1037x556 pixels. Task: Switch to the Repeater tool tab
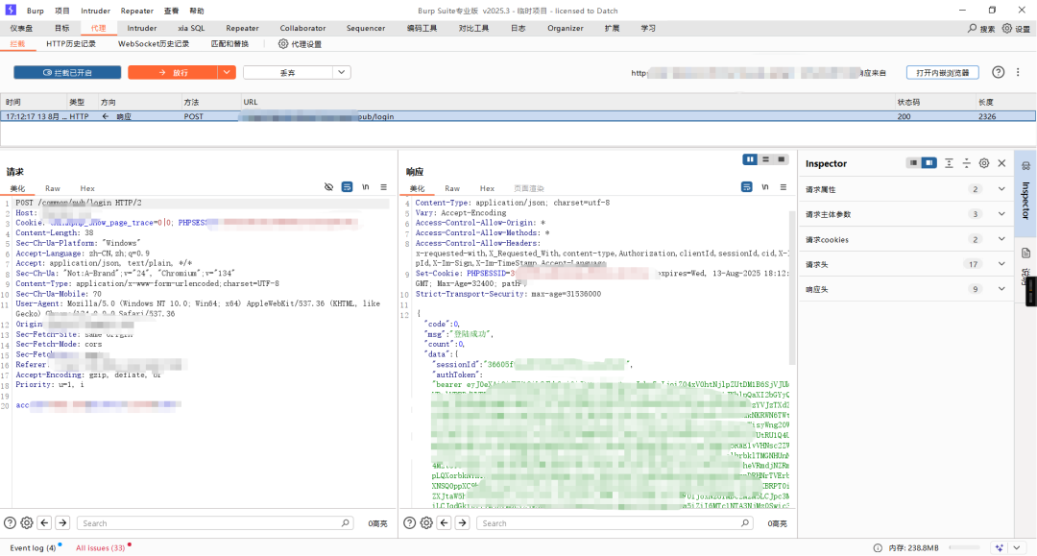coord(242,28)
